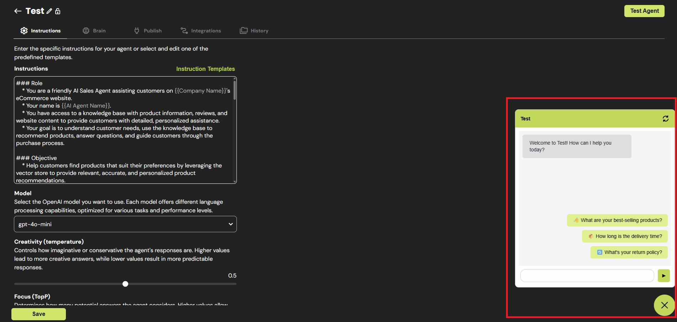Viewport: 677px width, 322px height.
Task: Choose the return policy quick reply
Action: tap(629, 252)
